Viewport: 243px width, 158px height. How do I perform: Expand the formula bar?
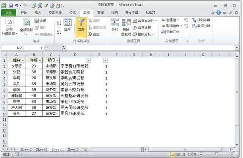tap(237, 48)
